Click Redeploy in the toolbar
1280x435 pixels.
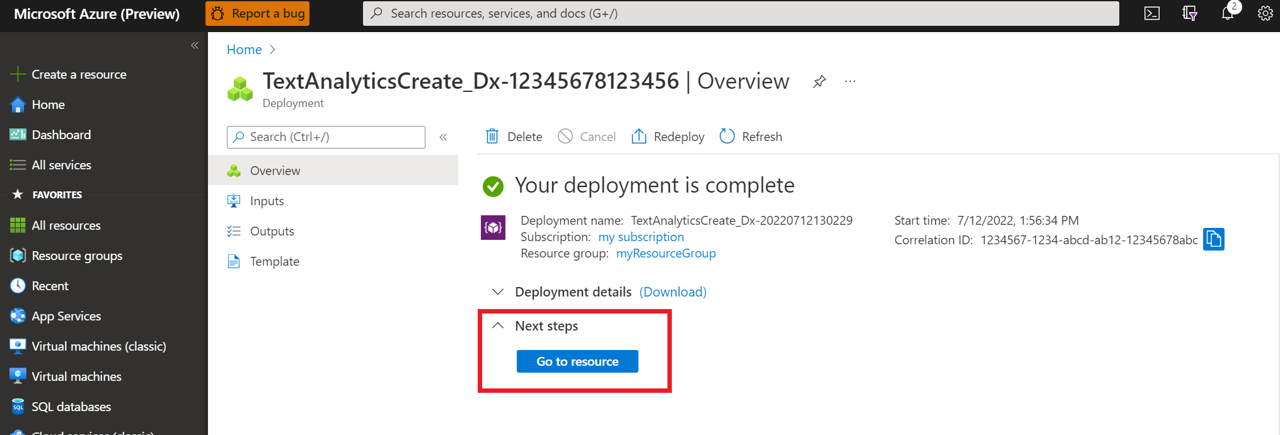(668, 137)
